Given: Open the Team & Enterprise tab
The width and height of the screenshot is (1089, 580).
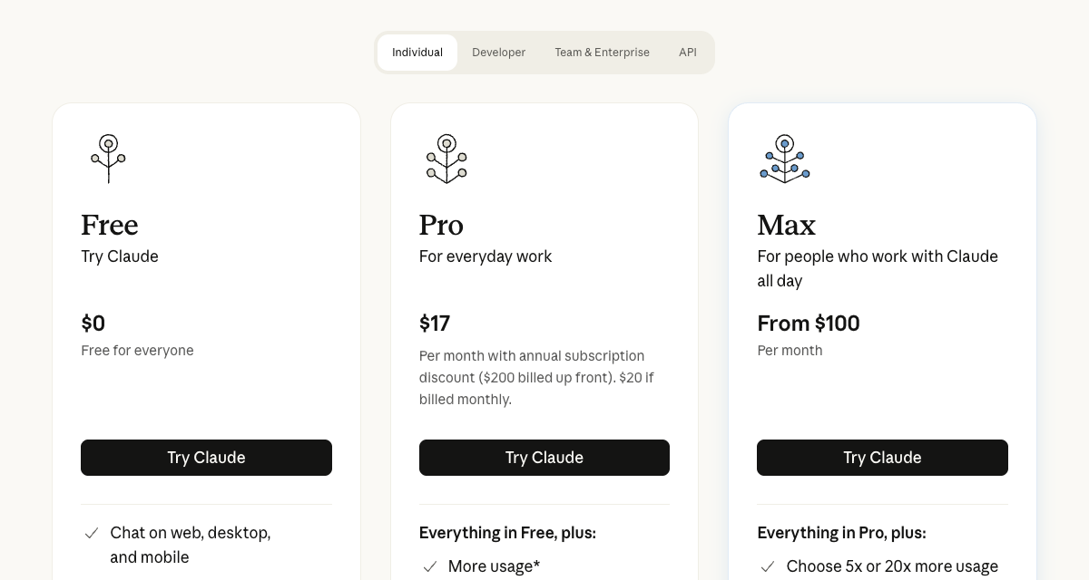Looking at the screenshot, I should (x=603, y=53).
